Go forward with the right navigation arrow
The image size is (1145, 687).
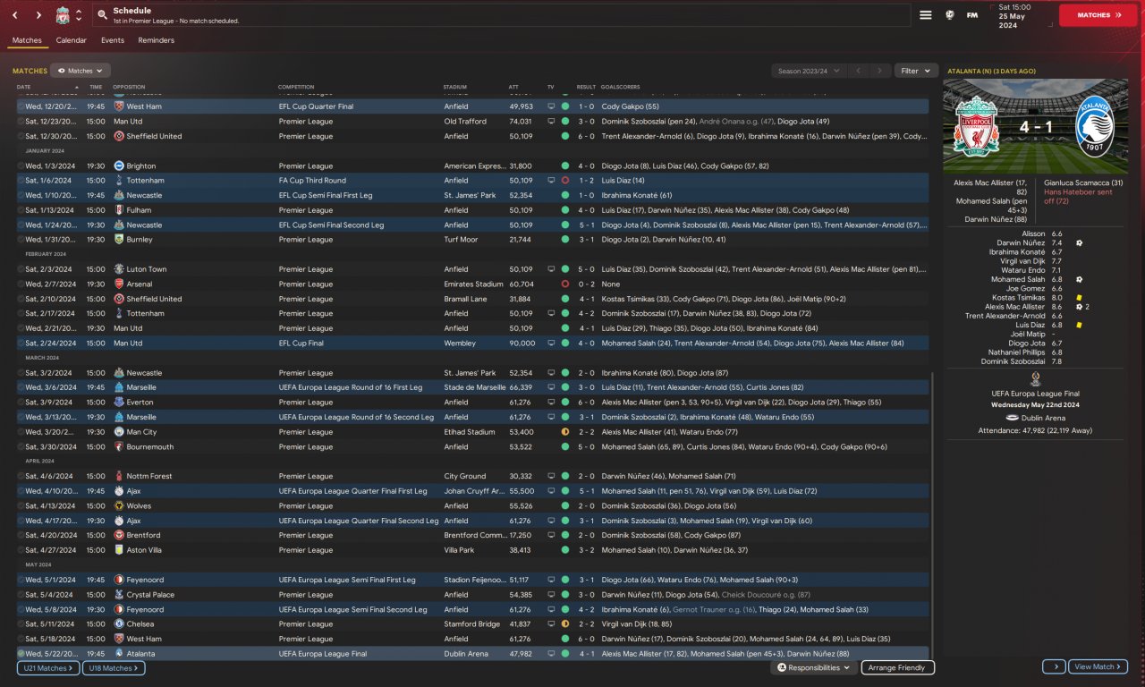38,15
